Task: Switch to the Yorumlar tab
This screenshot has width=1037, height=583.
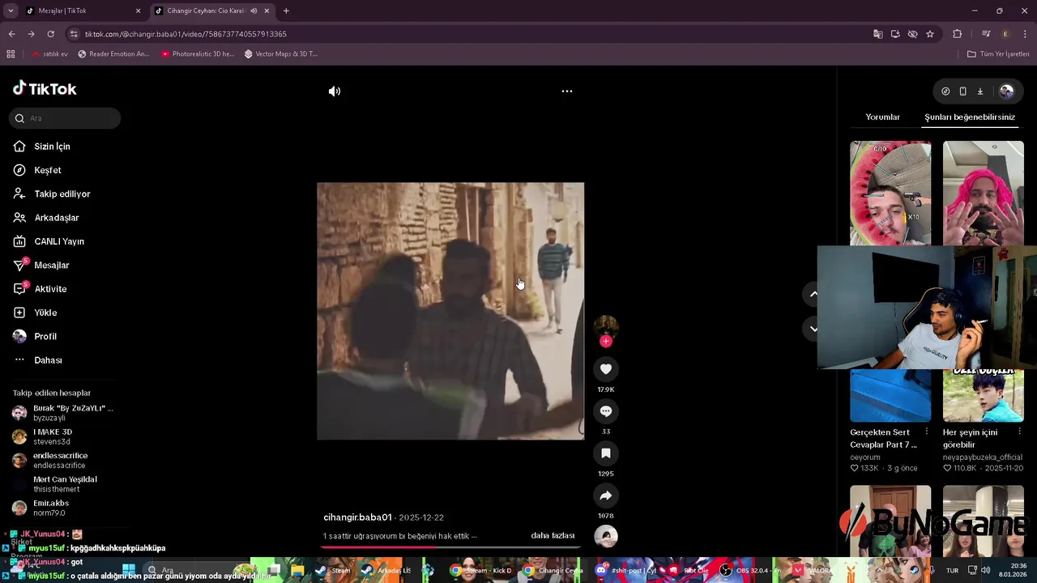Action: click(x=882, y=117)
